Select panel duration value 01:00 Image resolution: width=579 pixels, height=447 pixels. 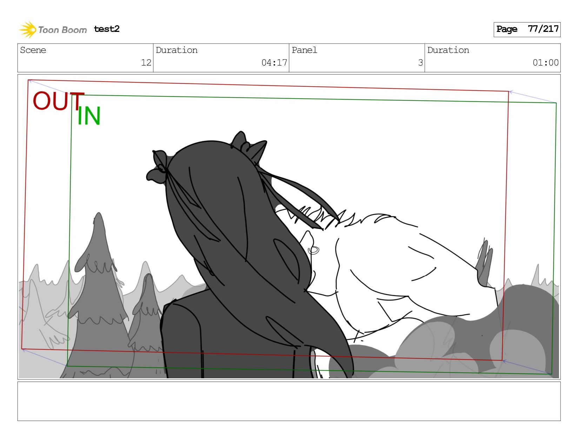546,63
